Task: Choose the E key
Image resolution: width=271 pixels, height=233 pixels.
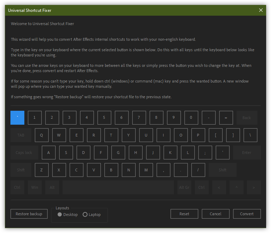Action: point(77,135)
